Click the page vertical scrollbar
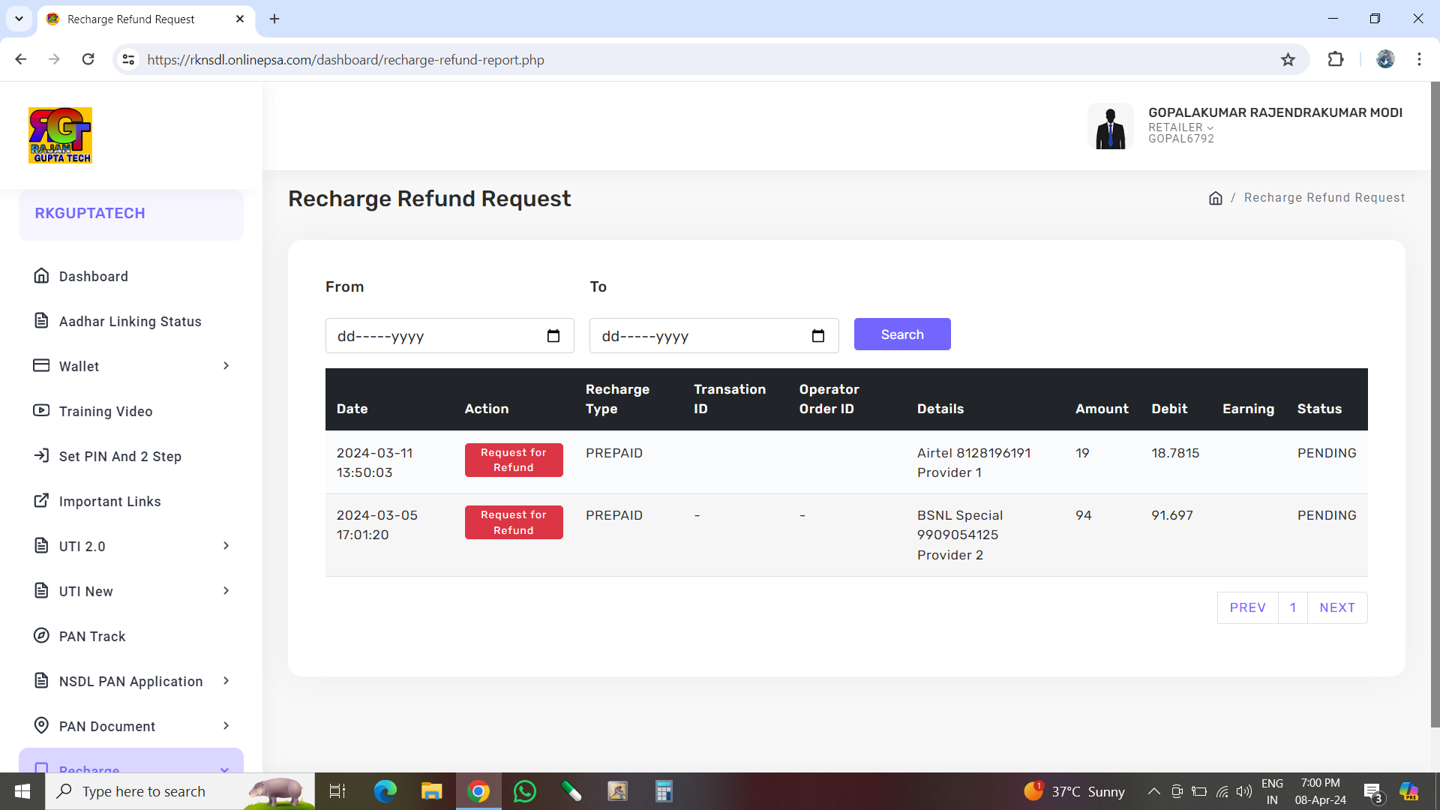Image resolution: width=1440 pixels, height=810 pixels. pos(1434,405)
